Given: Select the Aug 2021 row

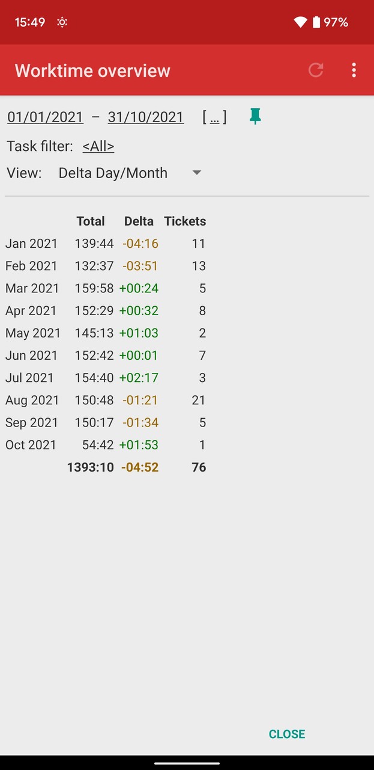Looking at the screenshot, I should [x=32, y=400].
